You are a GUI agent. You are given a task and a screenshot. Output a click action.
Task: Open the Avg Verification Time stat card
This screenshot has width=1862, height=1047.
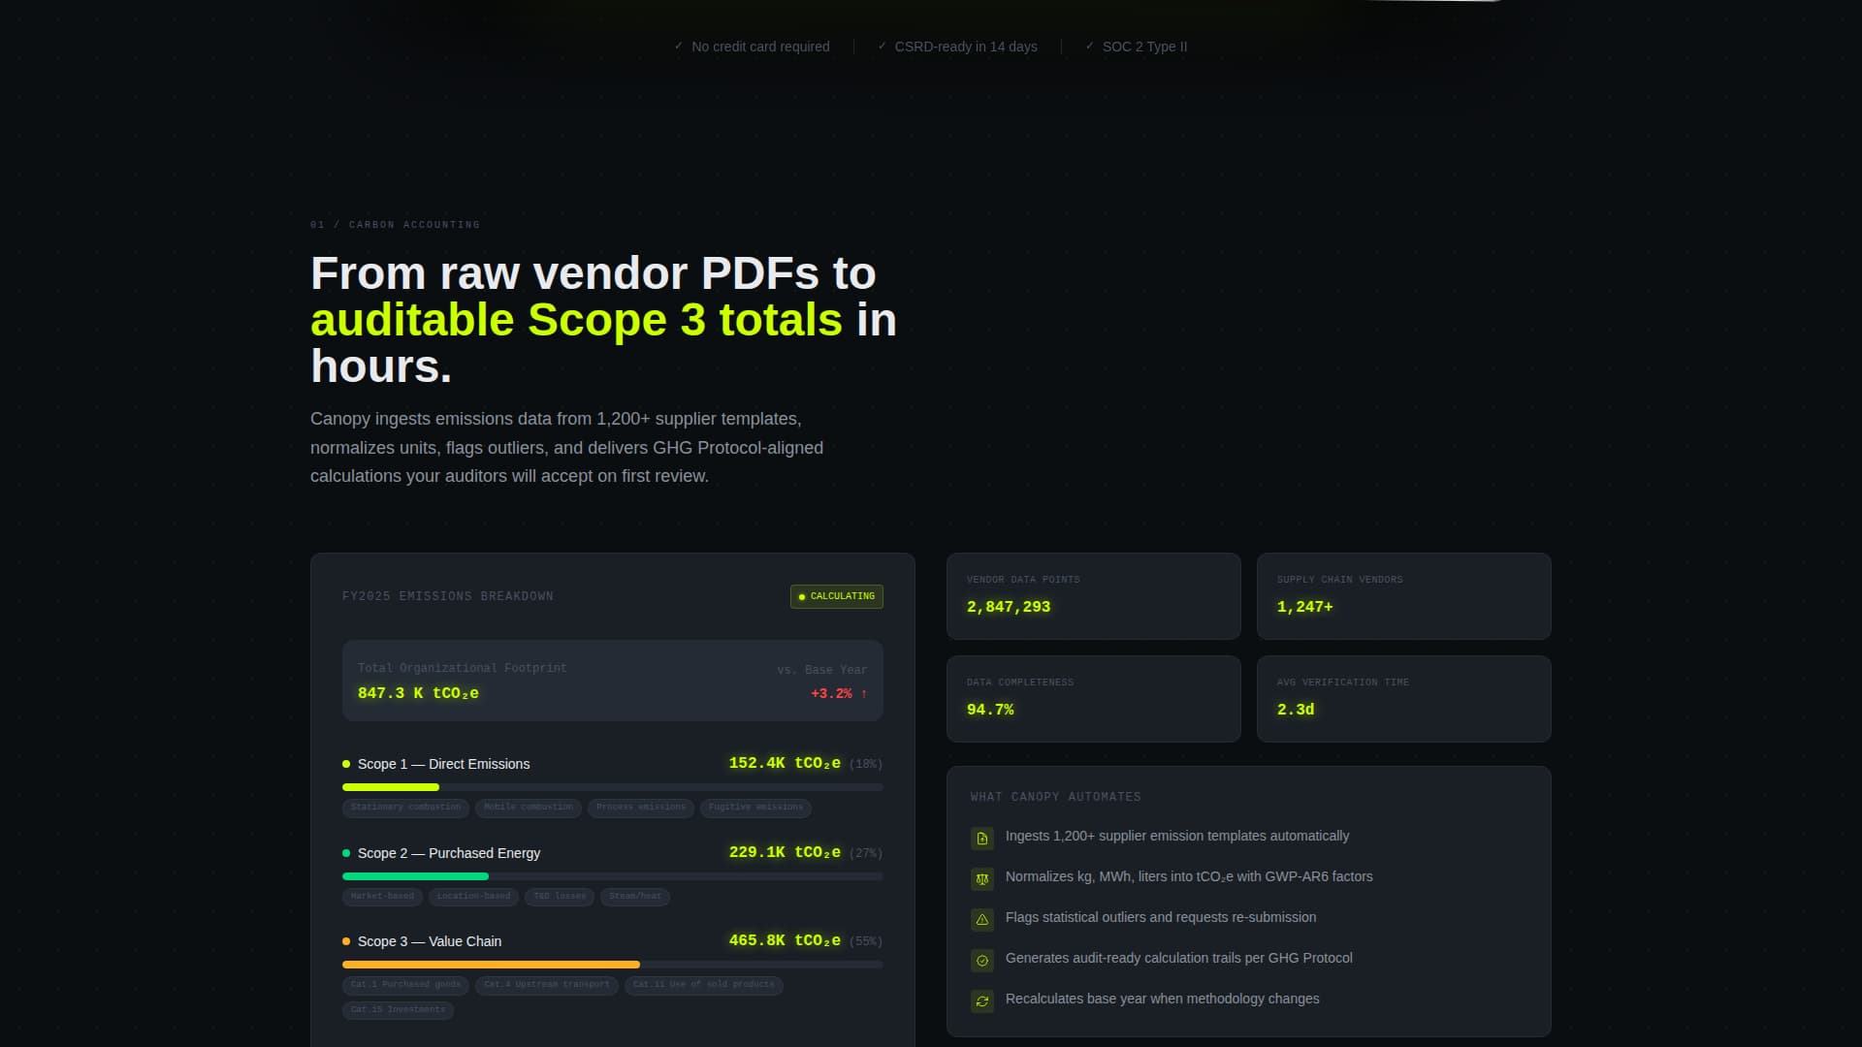[x=1403, y=699]
